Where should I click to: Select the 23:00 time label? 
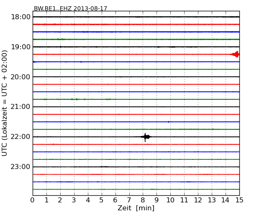(21, 167)
